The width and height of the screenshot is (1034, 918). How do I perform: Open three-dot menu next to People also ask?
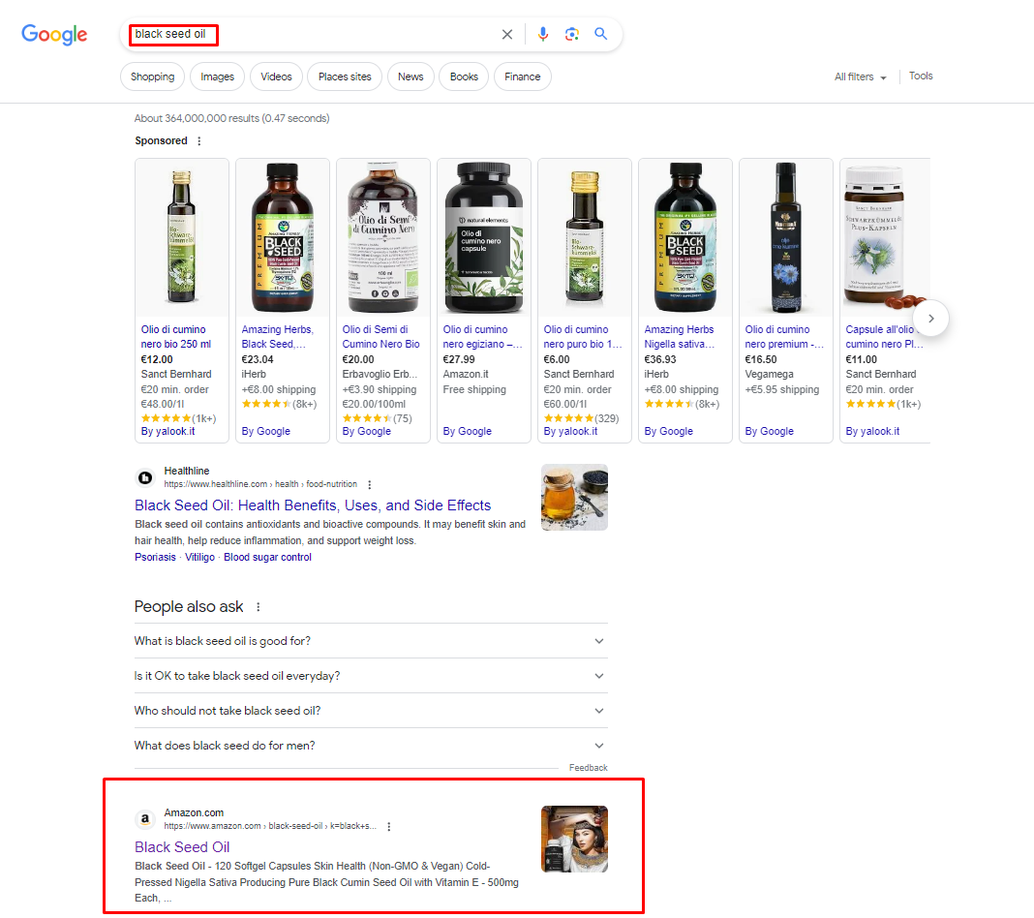[258, 607]
